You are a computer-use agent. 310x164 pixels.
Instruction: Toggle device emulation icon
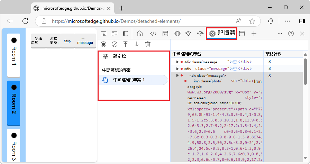pos(115,34)
